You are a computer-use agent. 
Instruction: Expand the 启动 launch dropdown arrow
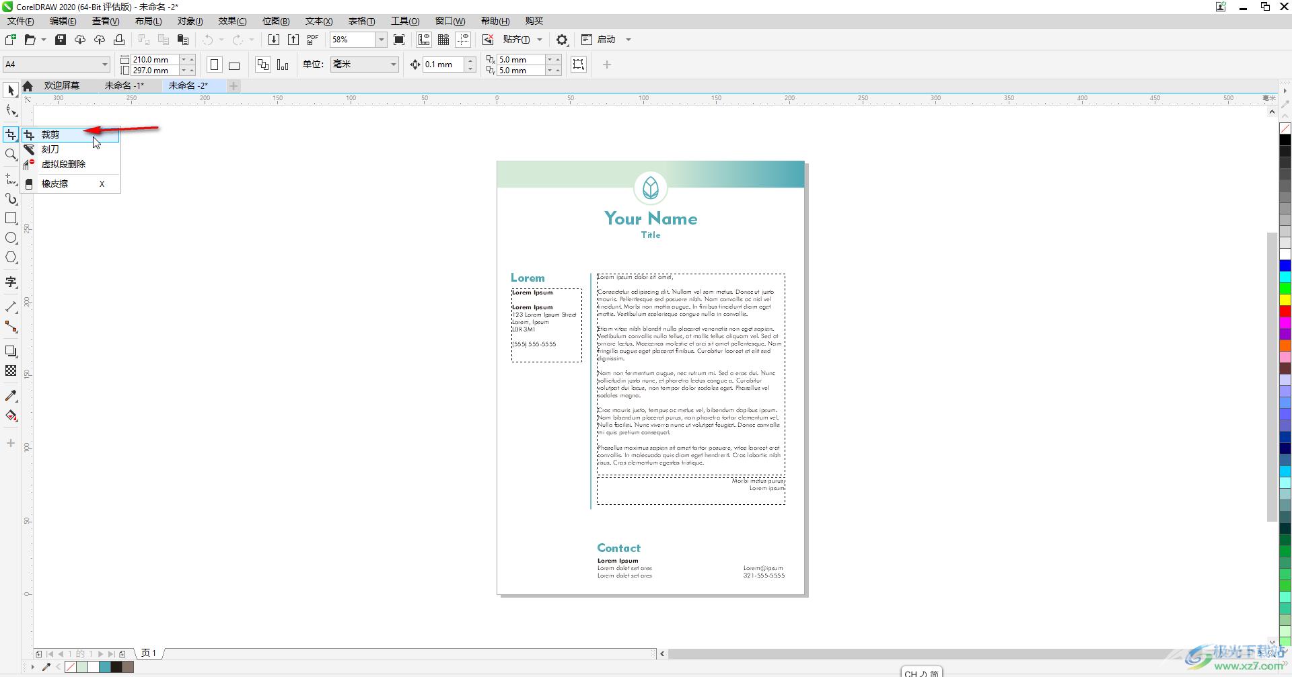(x=629, y=40)
